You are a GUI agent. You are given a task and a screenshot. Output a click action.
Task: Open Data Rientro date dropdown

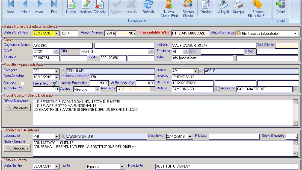click(x=57, y=166)
